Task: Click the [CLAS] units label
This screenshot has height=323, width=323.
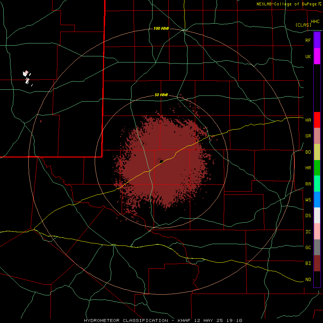Action: coord(303,25)
